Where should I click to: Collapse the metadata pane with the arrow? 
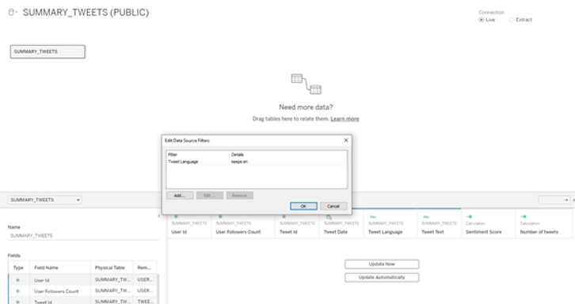158,216
